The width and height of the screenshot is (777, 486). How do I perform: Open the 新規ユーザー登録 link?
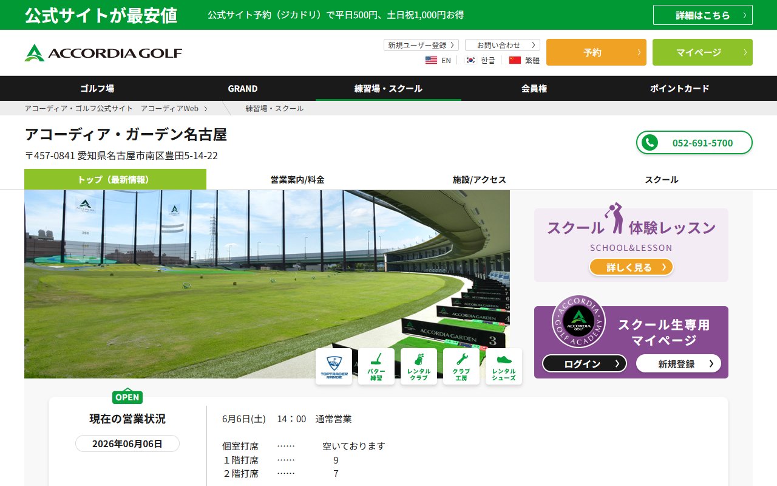[421, 45]
